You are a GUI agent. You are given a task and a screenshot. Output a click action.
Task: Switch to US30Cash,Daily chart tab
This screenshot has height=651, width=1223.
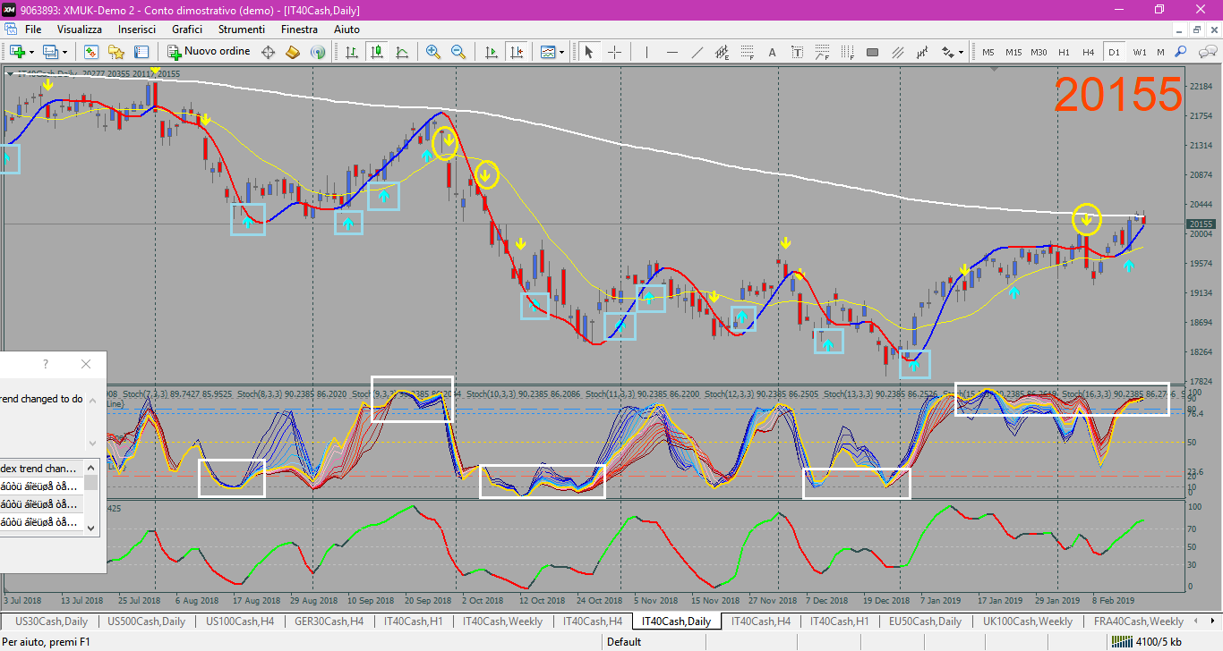pyautogui.click(x=51, y=621)
